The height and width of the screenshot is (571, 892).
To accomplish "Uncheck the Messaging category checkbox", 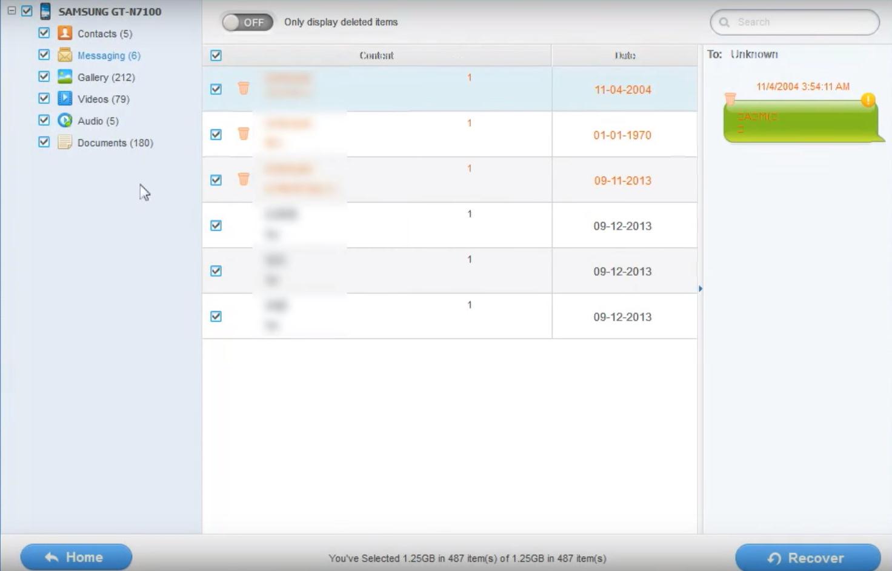I will pyautogui.click(x=44, y=55).
